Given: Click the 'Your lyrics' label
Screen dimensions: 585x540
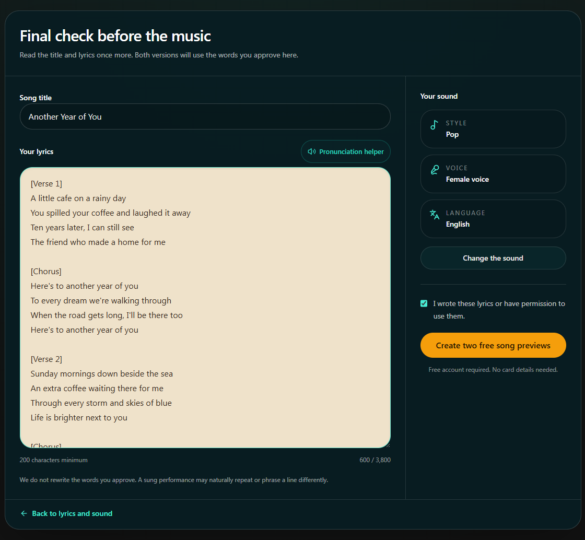Looking at the screenshot, I should pos(36,151).
